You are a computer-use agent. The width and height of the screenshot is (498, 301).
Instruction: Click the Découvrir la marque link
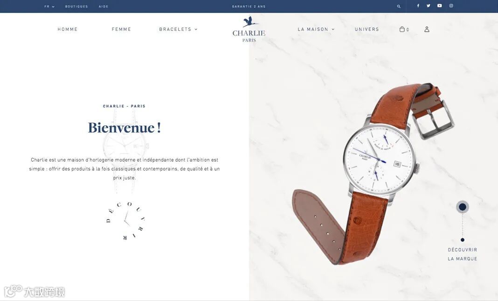point(463,254)
